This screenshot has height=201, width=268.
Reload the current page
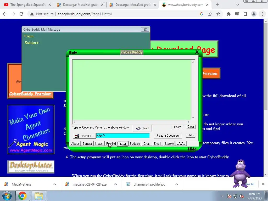pos(21,14)
